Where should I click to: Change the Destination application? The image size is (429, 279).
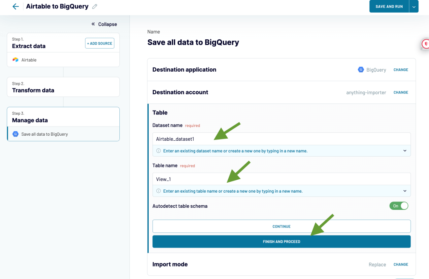click(401, 70)
